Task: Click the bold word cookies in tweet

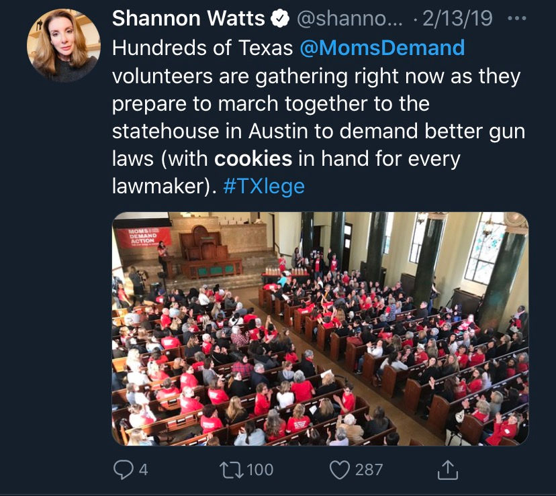Action: tap(253, 158)
